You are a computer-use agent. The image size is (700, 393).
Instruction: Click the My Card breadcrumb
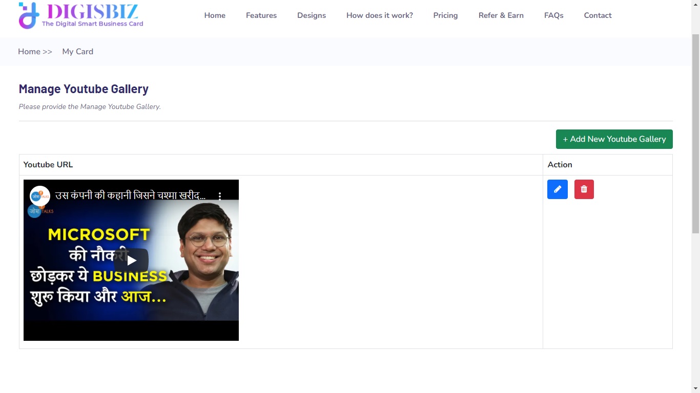point(78,52)
